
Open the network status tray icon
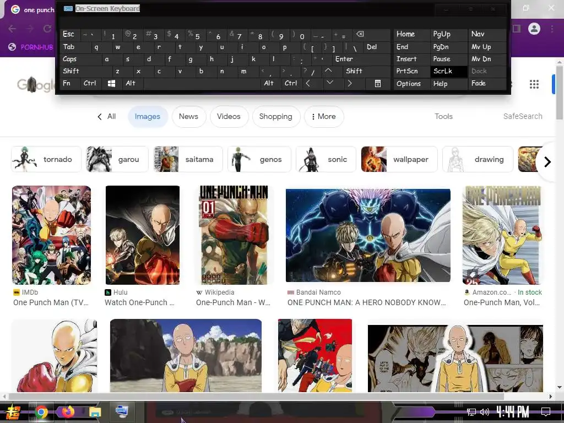coord(471,412)
